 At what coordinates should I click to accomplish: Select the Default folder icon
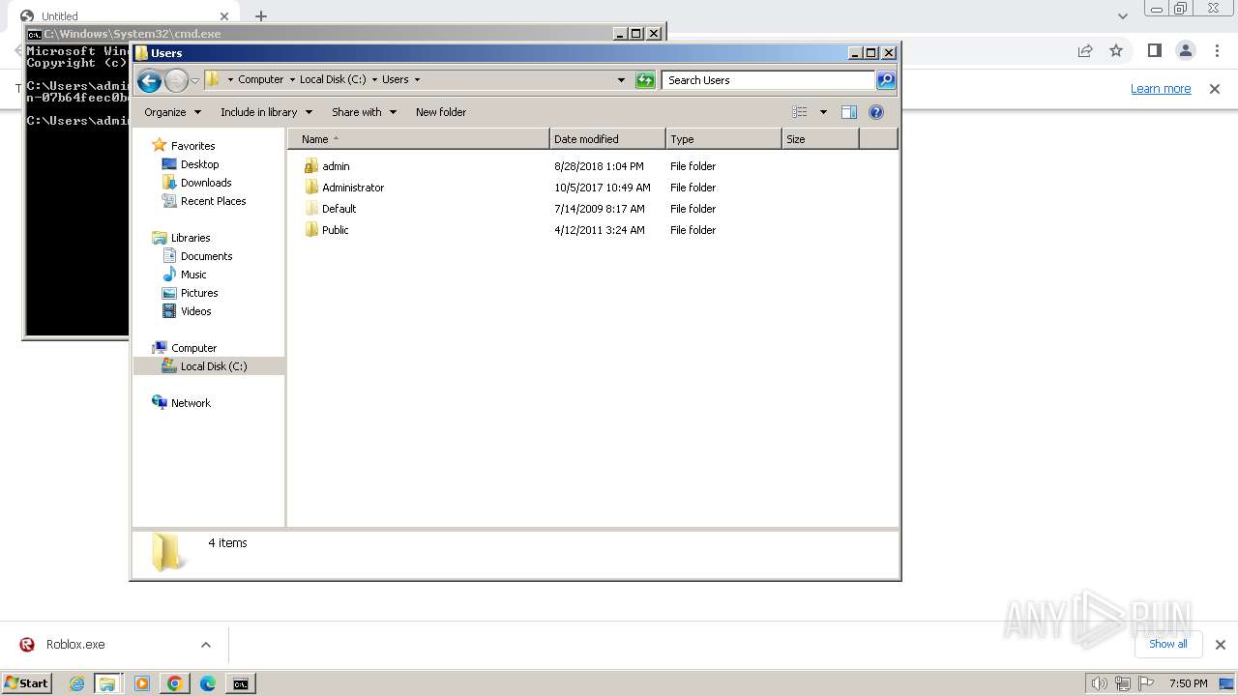point(310,209)
